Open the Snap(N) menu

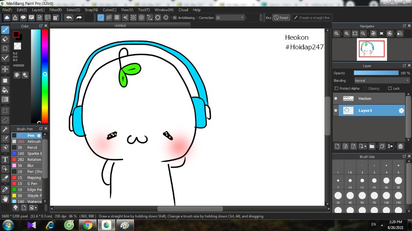coord(91,10)
